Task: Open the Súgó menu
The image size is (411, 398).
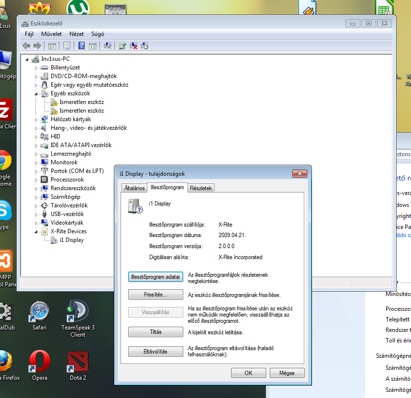Action: [98, 34]
